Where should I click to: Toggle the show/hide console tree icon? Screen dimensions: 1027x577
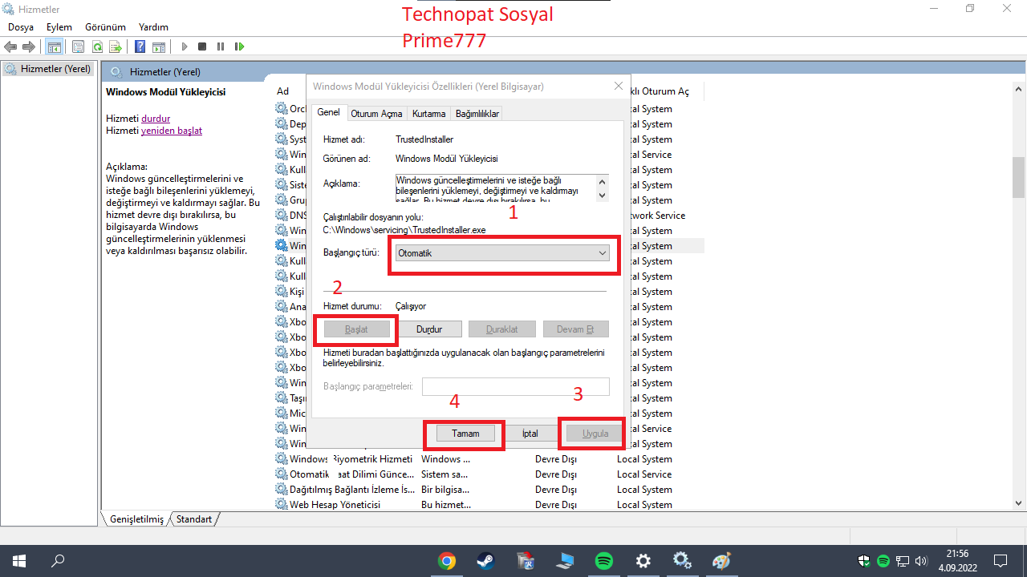coord(55,47)
